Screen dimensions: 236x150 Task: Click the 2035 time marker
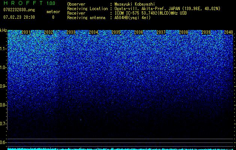pyautogui.click(x=116, y=32)
